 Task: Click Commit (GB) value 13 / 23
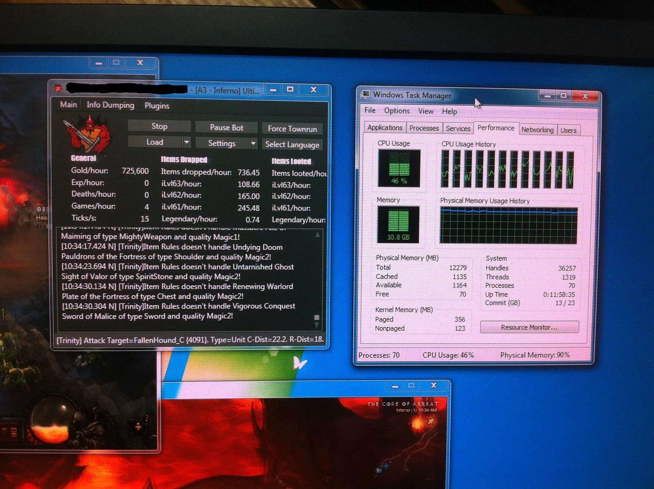[565, 303]
